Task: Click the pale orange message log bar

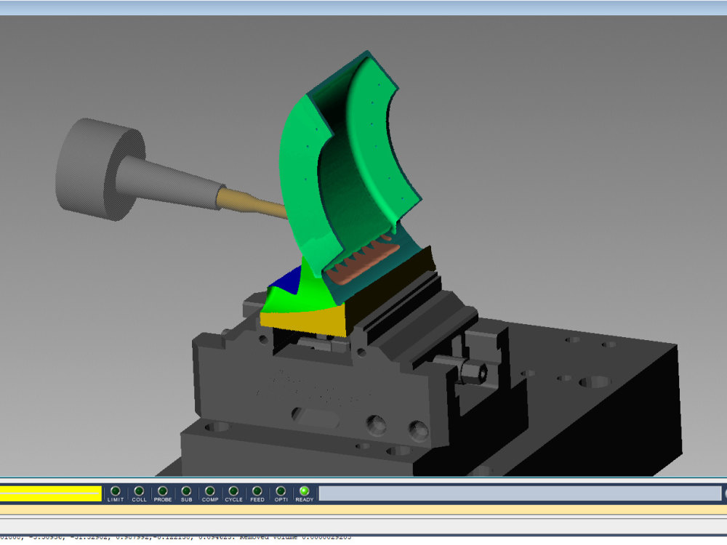Action: pyautogui.click(x=363, y=510)
